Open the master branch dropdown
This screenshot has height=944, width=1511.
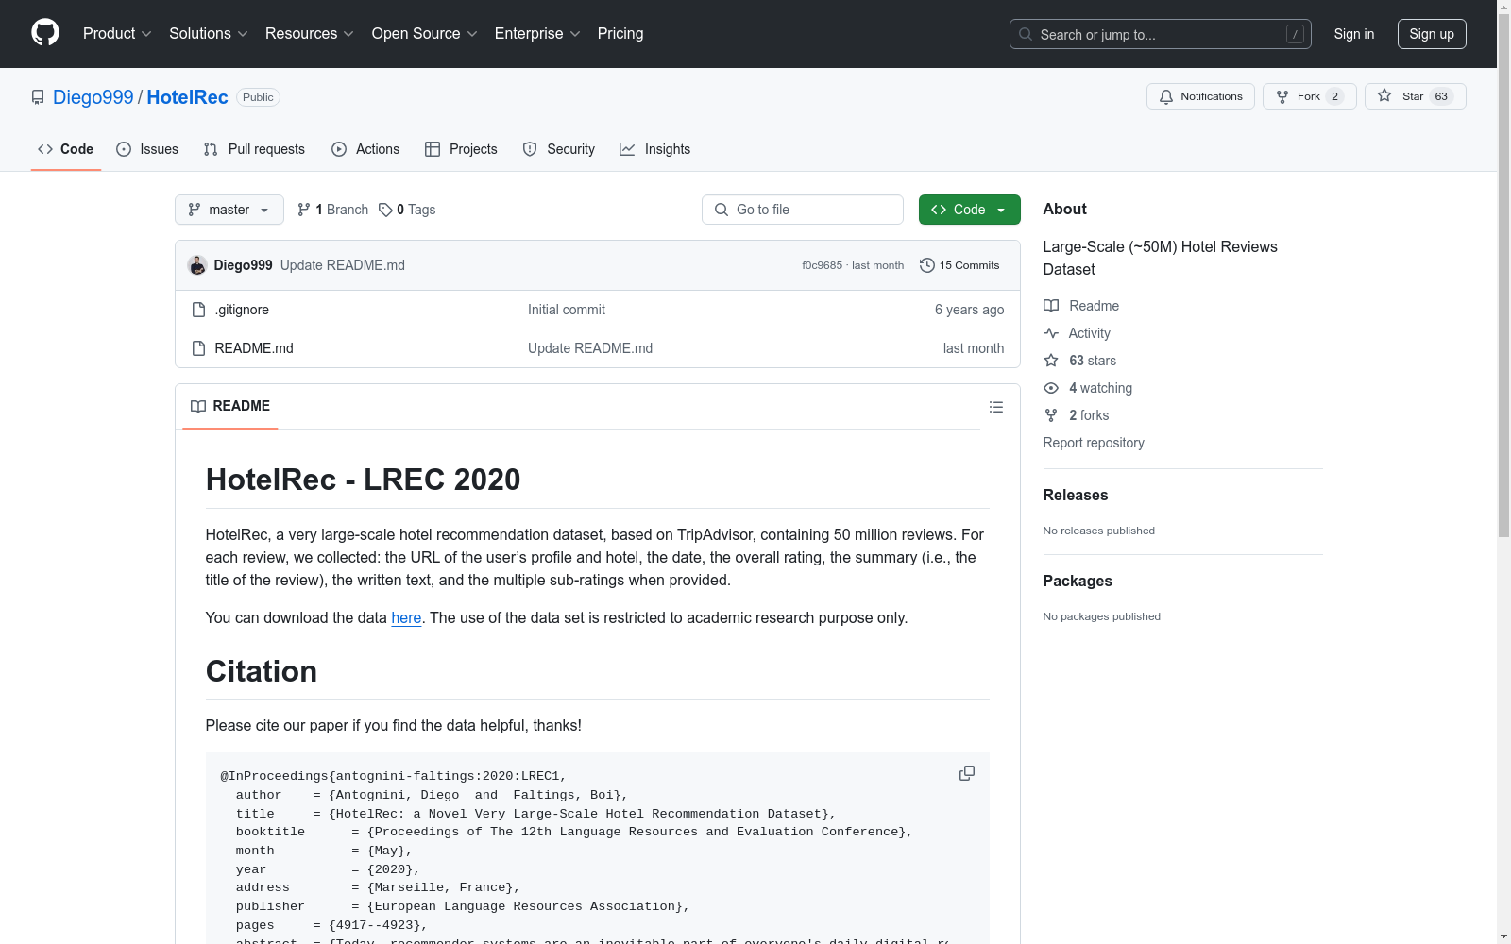229,210
